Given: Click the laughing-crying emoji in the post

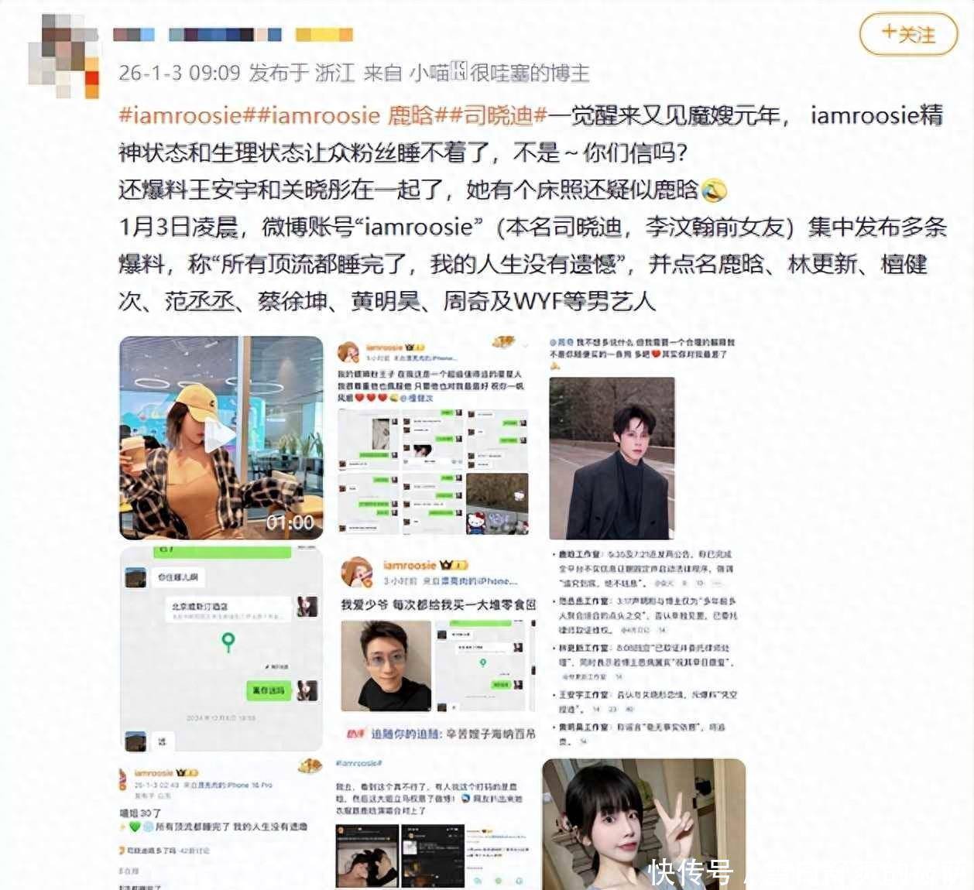Looking at the screenshot, I should click(x=713, y=189).
